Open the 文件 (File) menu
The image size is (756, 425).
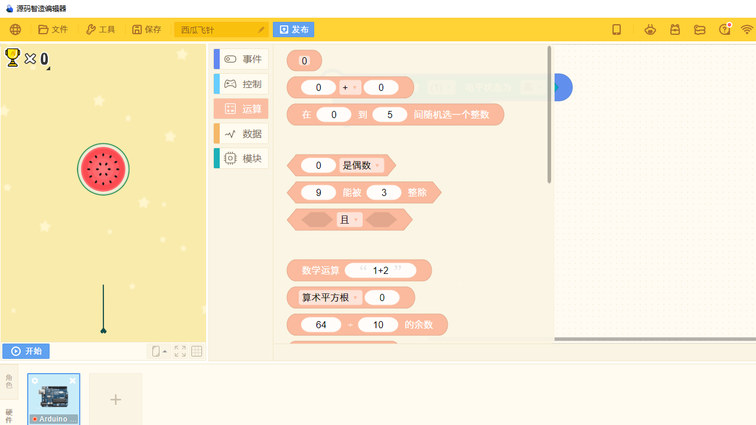53,30
